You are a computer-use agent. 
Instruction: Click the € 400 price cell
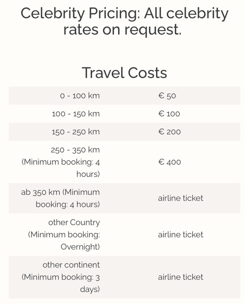coord(169,162)
